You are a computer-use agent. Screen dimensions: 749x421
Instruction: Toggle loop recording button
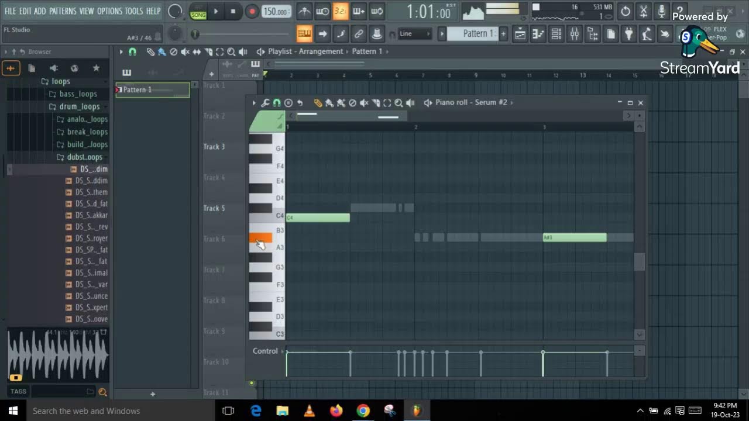(377, 11)
